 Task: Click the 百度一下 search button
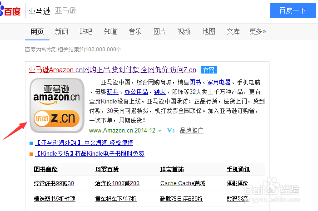click(293, 10)
